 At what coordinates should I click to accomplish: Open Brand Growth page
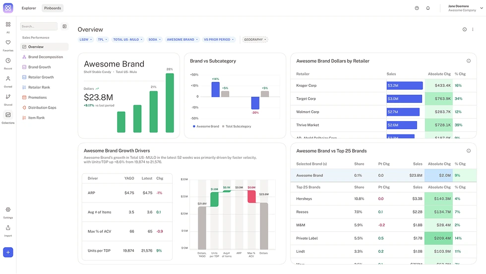click(44, 67)
